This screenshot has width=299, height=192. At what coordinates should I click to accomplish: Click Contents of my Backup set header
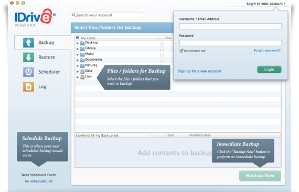click(97, 135)
